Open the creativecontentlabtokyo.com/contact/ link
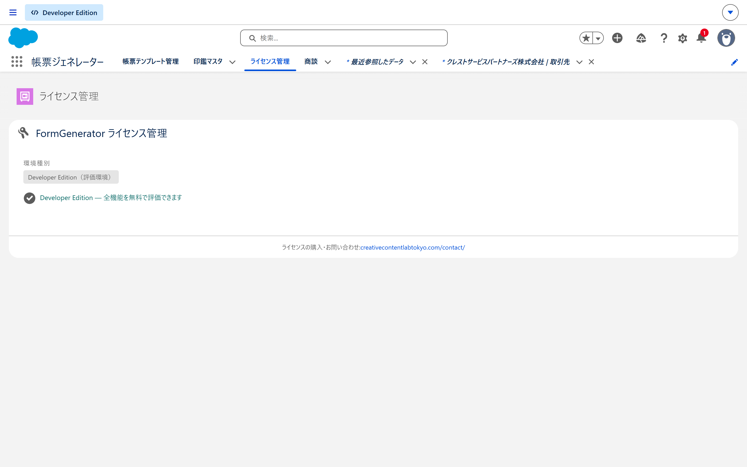Viewport: 747px width, 467px height. click(412, 248)
